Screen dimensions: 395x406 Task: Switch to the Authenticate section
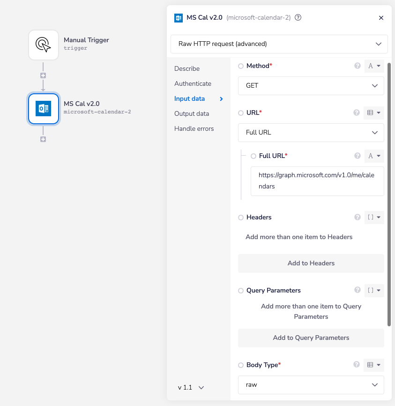coord(193,83)
